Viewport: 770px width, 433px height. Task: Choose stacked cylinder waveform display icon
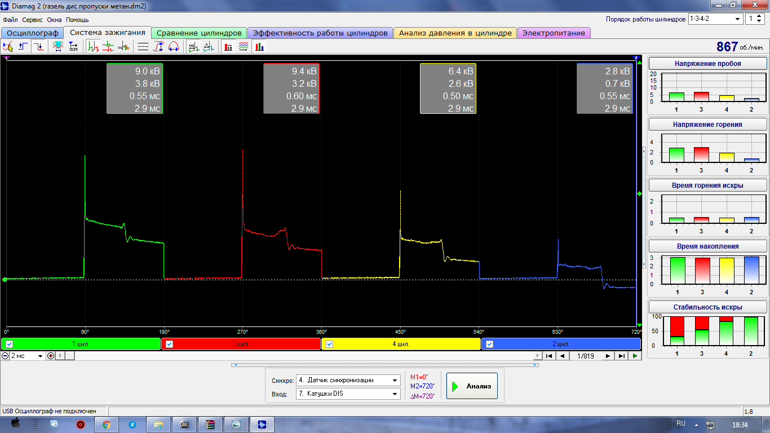108,47
